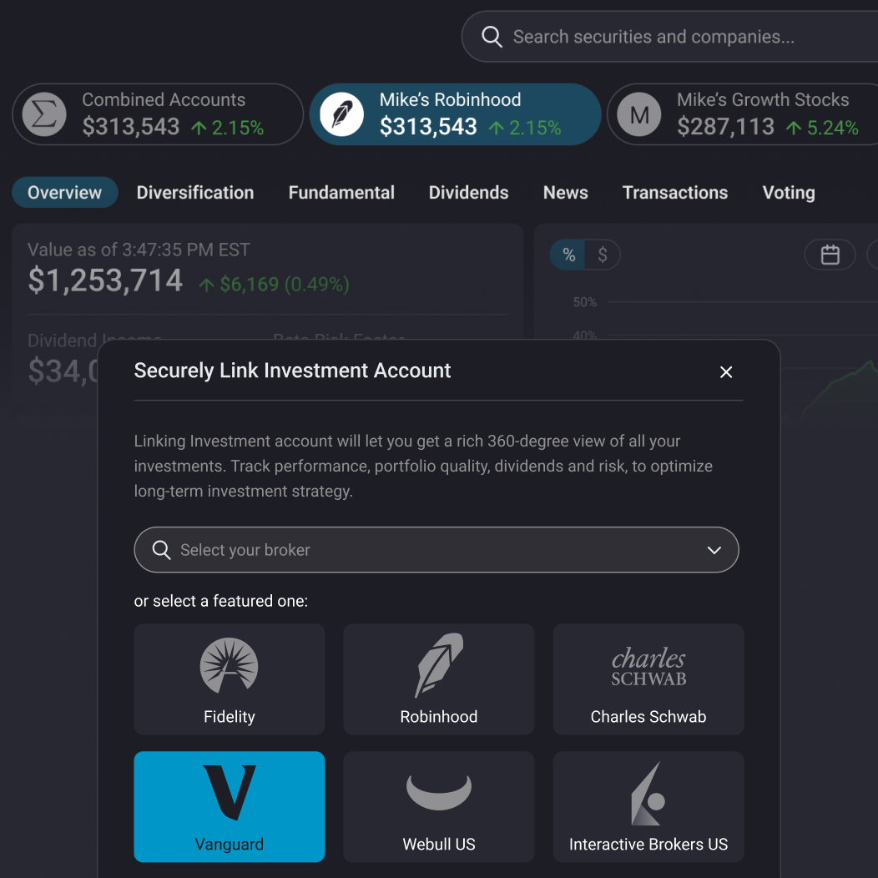Viewport: 878px width, 878px height.
Task: Dismiss the Securely Link Investment Account dialog
Action: 725,372
